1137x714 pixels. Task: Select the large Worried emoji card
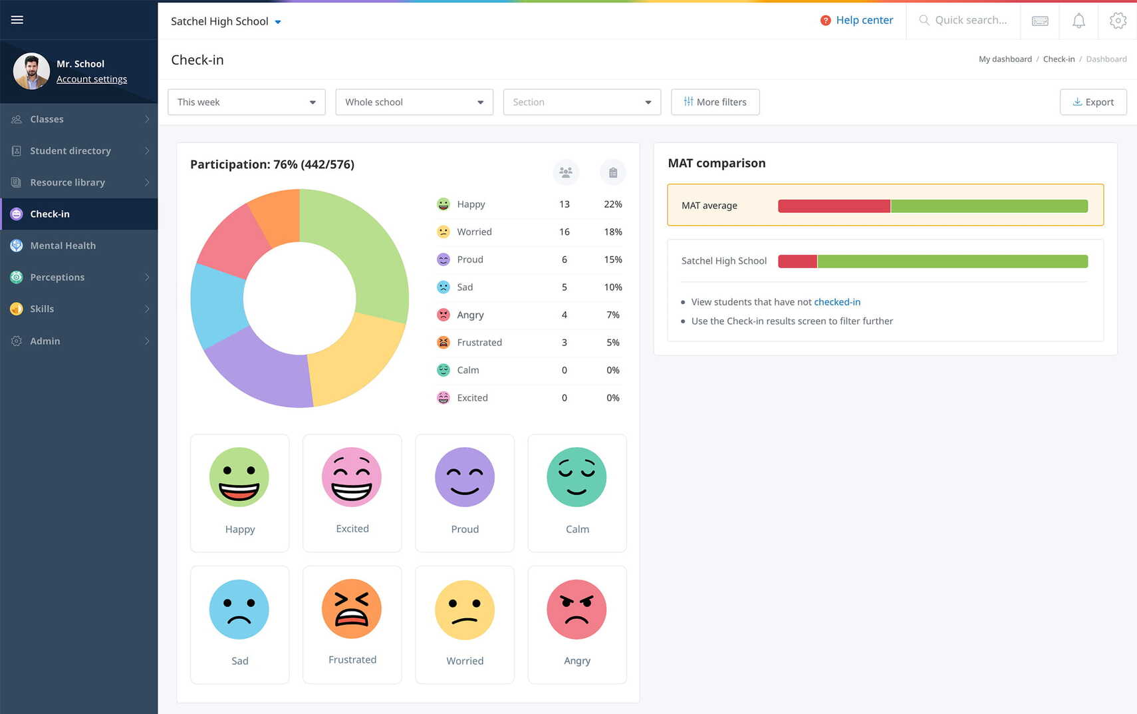[465, 625]
